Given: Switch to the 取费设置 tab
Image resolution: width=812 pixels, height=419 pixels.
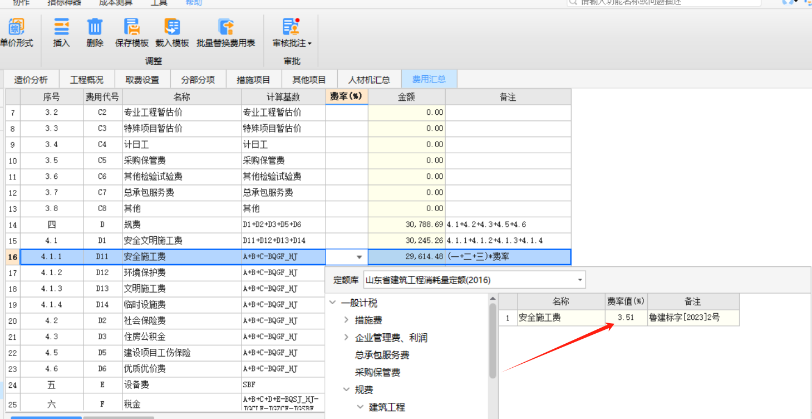Looking at the screenshot, I should [142, 79].
